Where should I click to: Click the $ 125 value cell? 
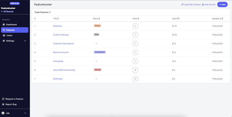point(175,35)
